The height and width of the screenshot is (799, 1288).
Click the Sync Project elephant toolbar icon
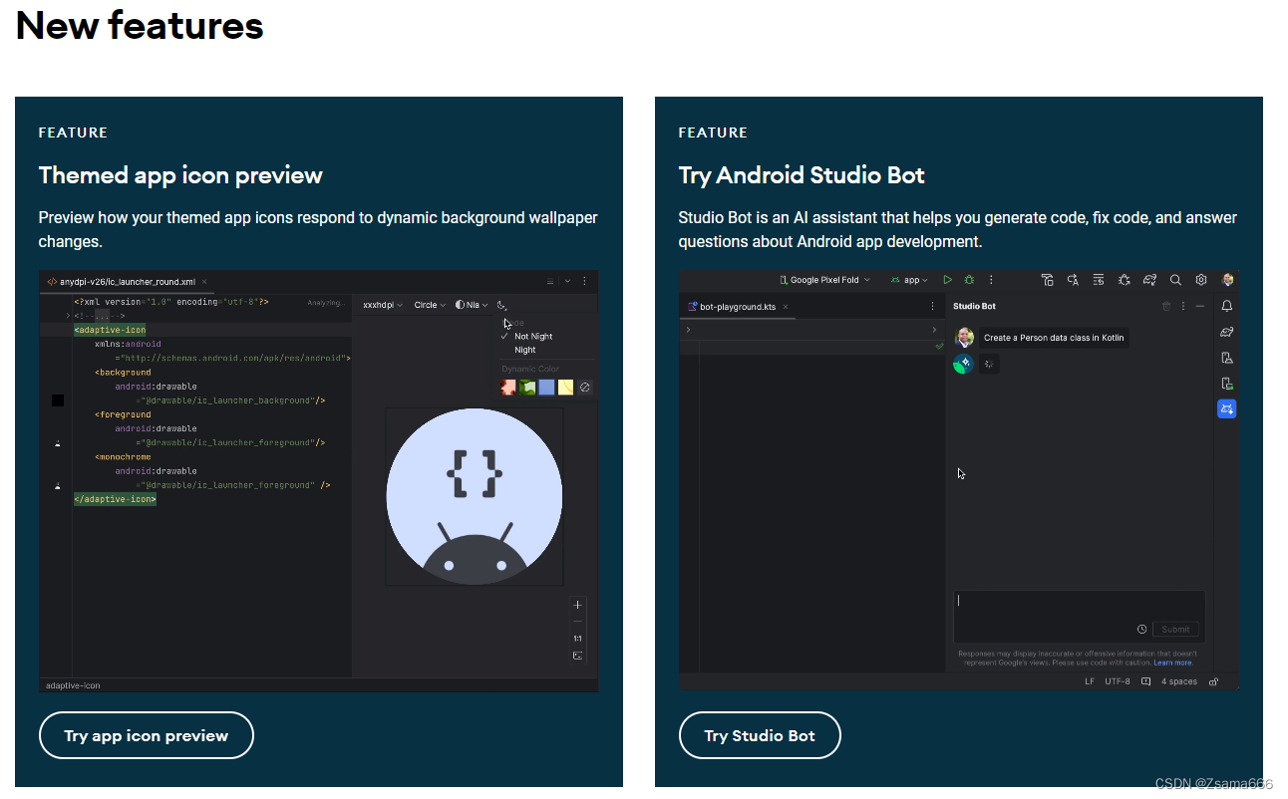[1149, 280]
